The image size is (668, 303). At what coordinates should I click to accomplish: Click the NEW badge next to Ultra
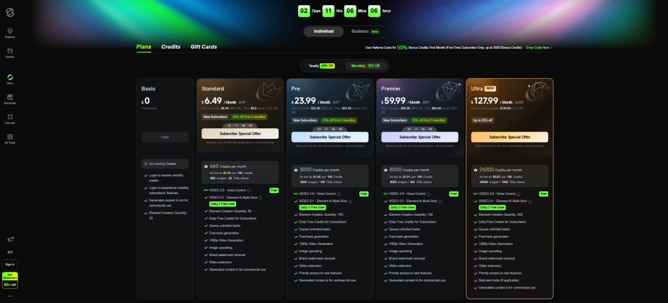click(490, 89)
